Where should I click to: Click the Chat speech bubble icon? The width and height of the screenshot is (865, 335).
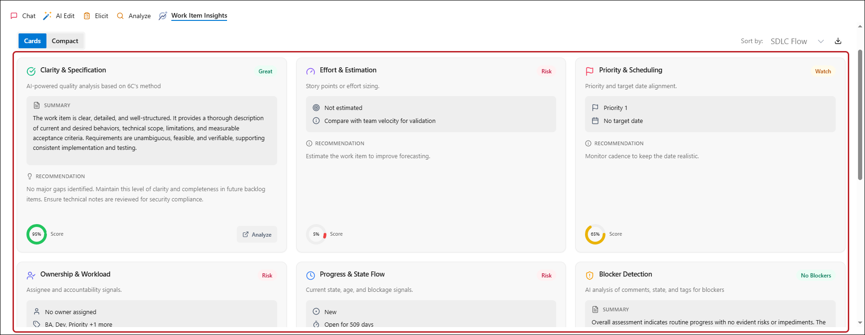point(14,16)
